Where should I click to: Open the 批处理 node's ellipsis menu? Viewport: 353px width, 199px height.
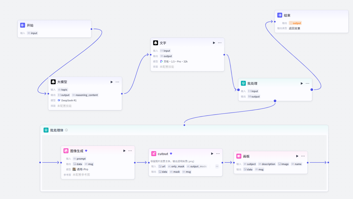307,83
